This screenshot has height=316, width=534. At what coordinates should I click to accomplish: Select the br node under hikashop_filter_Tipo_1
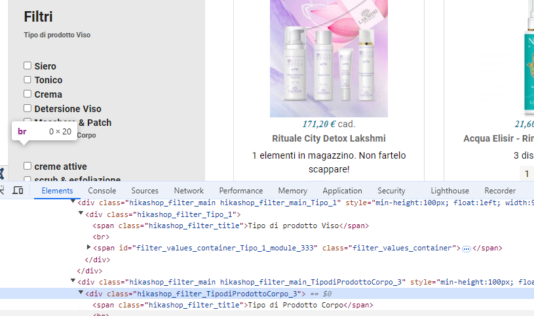pyautogui.click(x=101, y=237)
